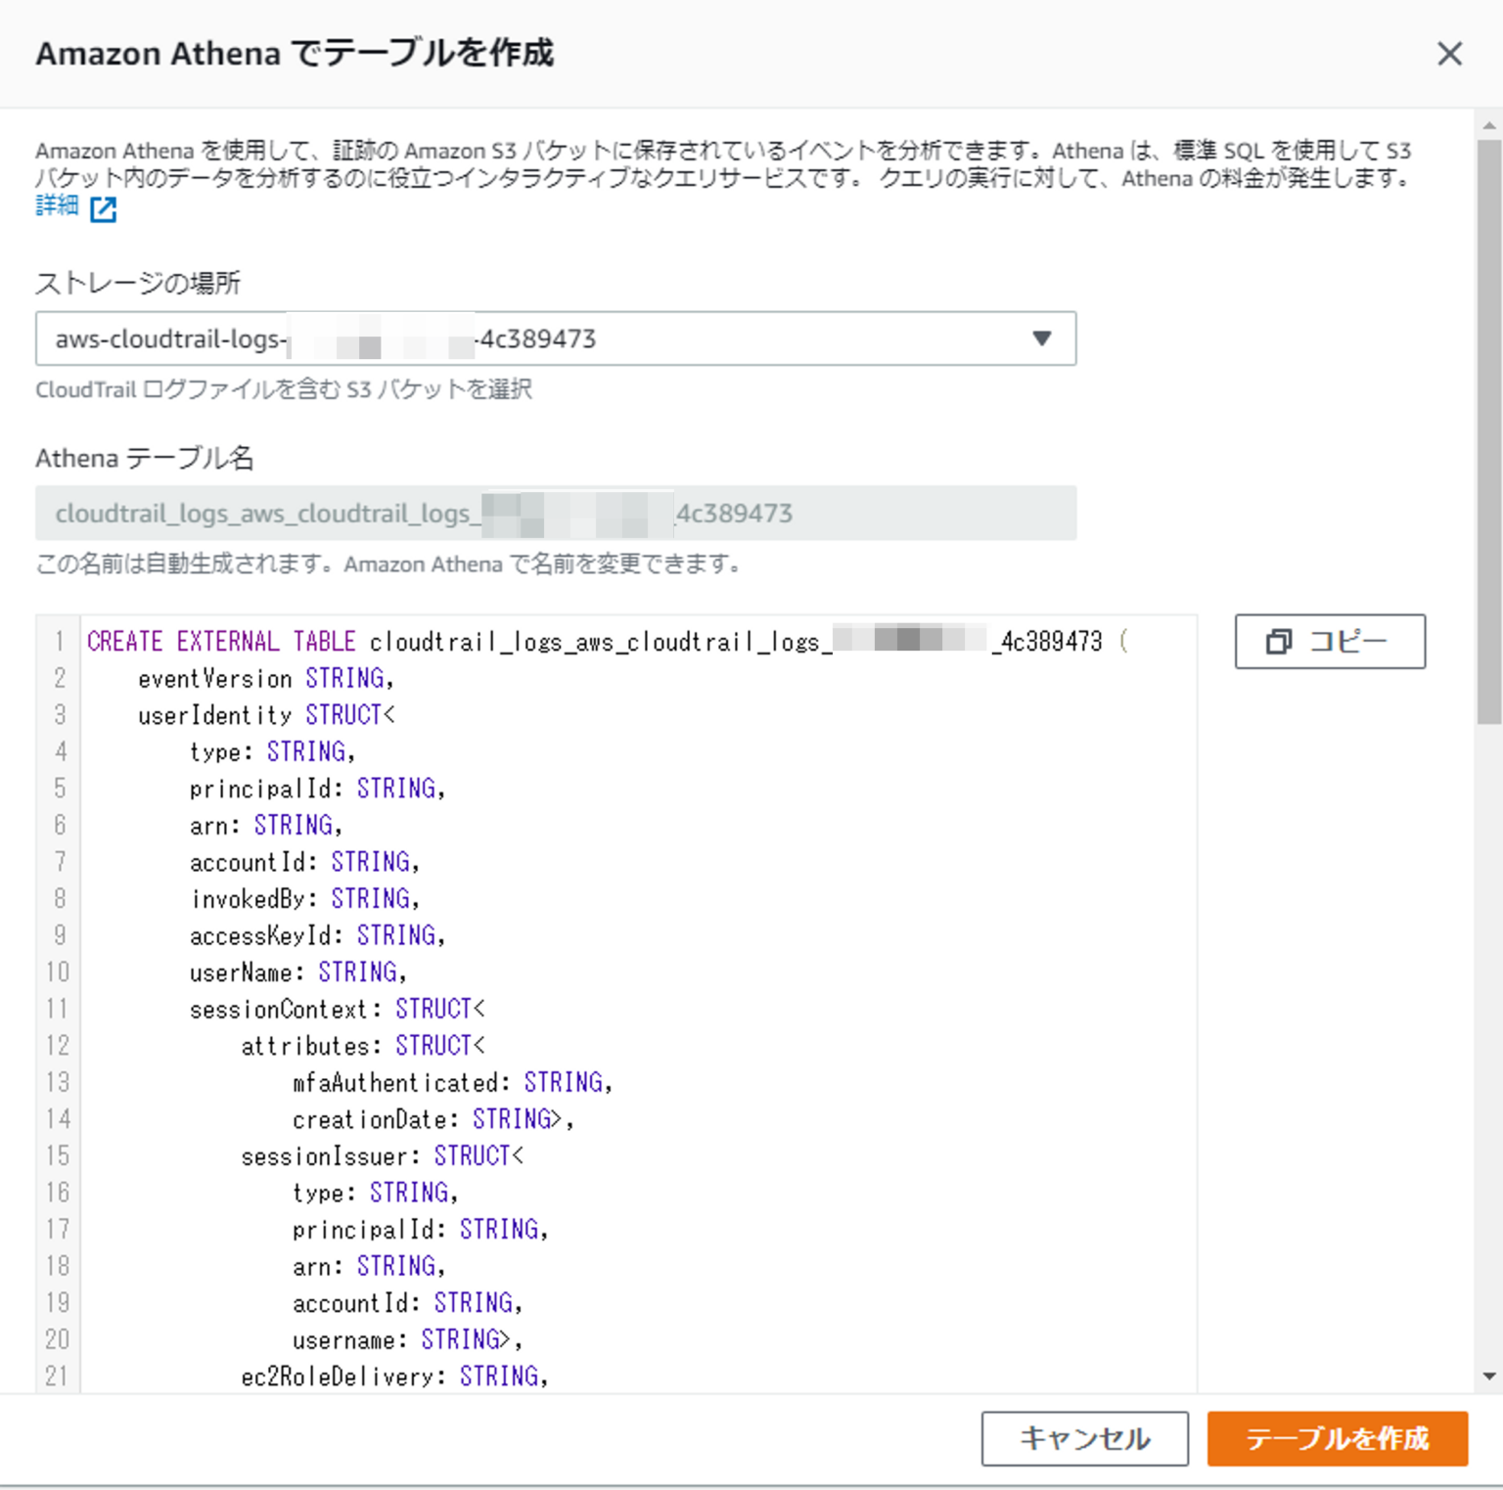The image size is (1503, 1490).
Task: Click the Athena テーブル名 text field
Action: (x=556, y=513)
